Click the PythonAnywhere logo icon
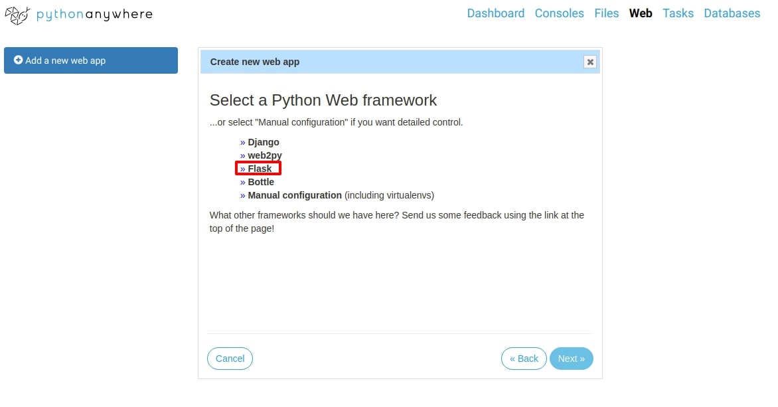778x407 pixels. (x=17, y=15)
